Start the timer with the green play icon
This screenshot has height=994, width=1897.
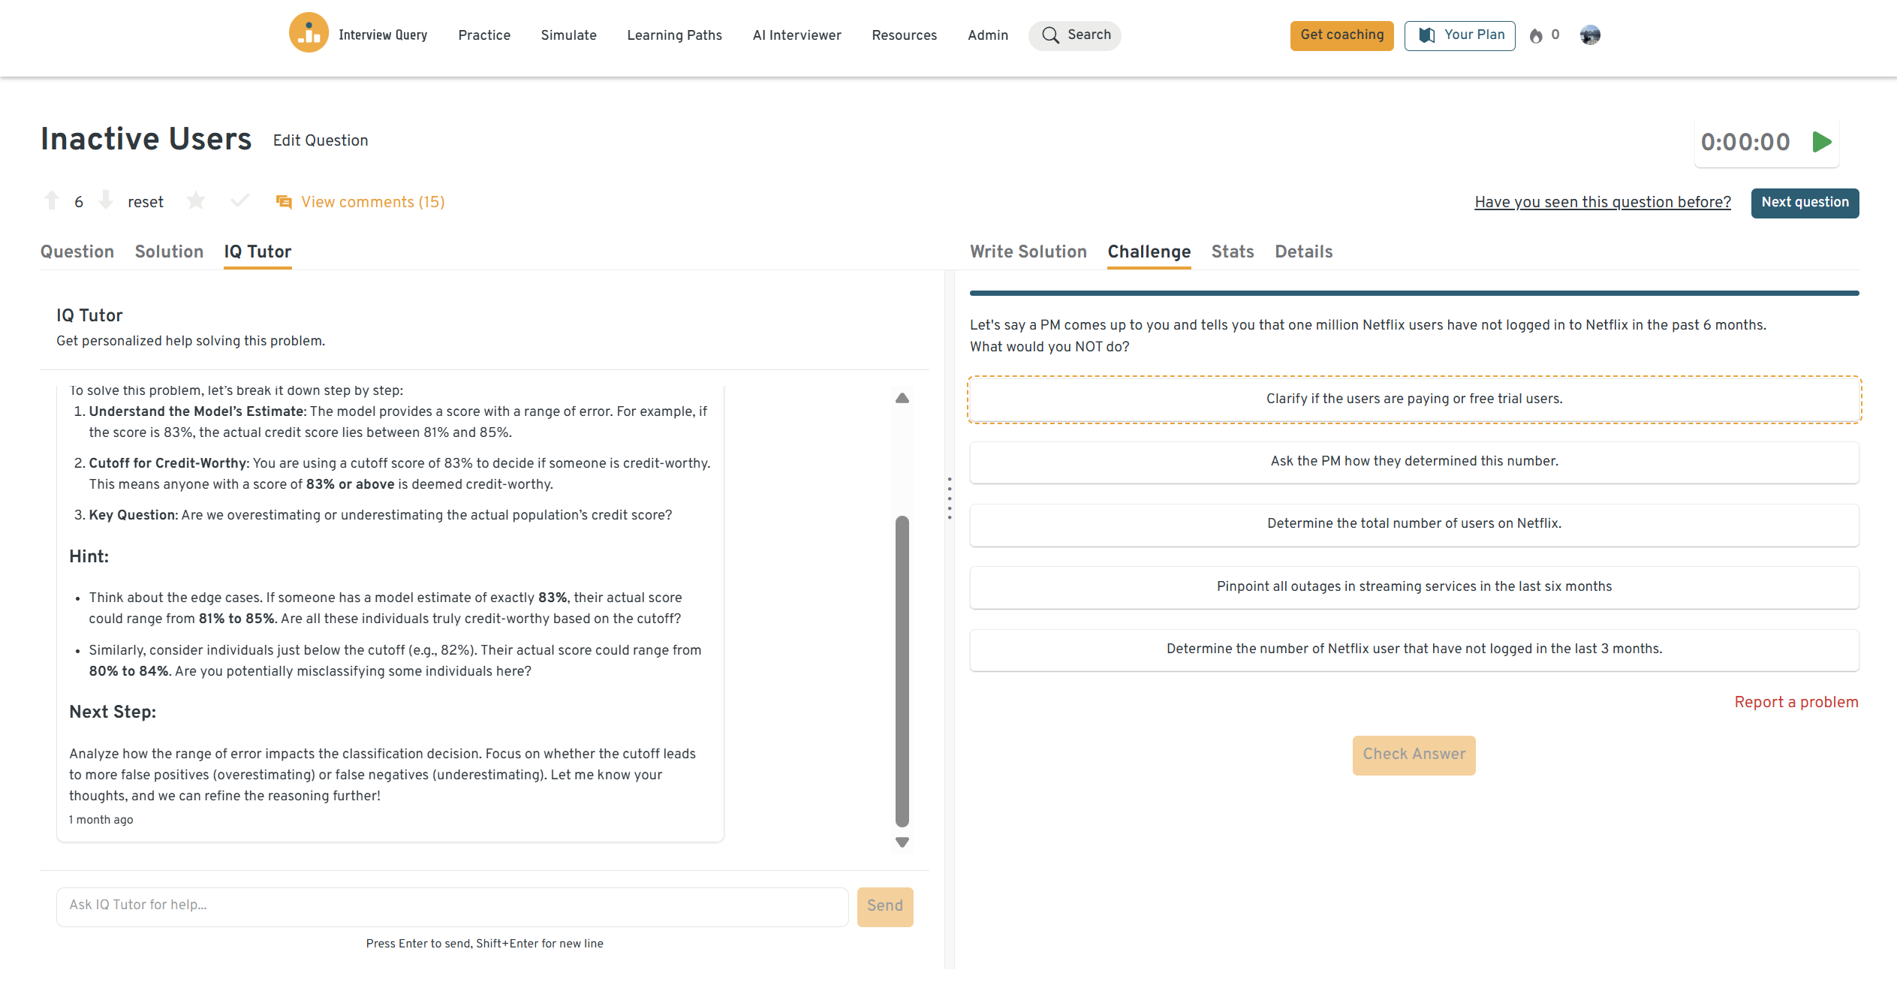point(1822,142)
